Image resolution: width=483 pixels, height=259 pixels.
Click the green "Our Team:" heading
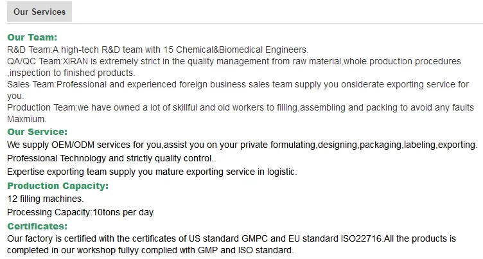[x=32, y=37]
